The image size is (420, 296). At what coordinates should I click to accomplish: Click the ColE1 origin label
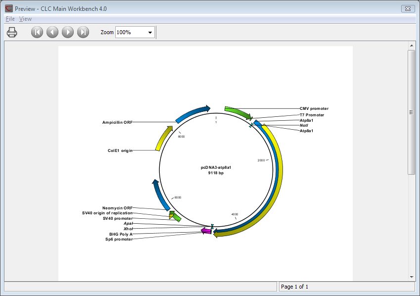120,150
